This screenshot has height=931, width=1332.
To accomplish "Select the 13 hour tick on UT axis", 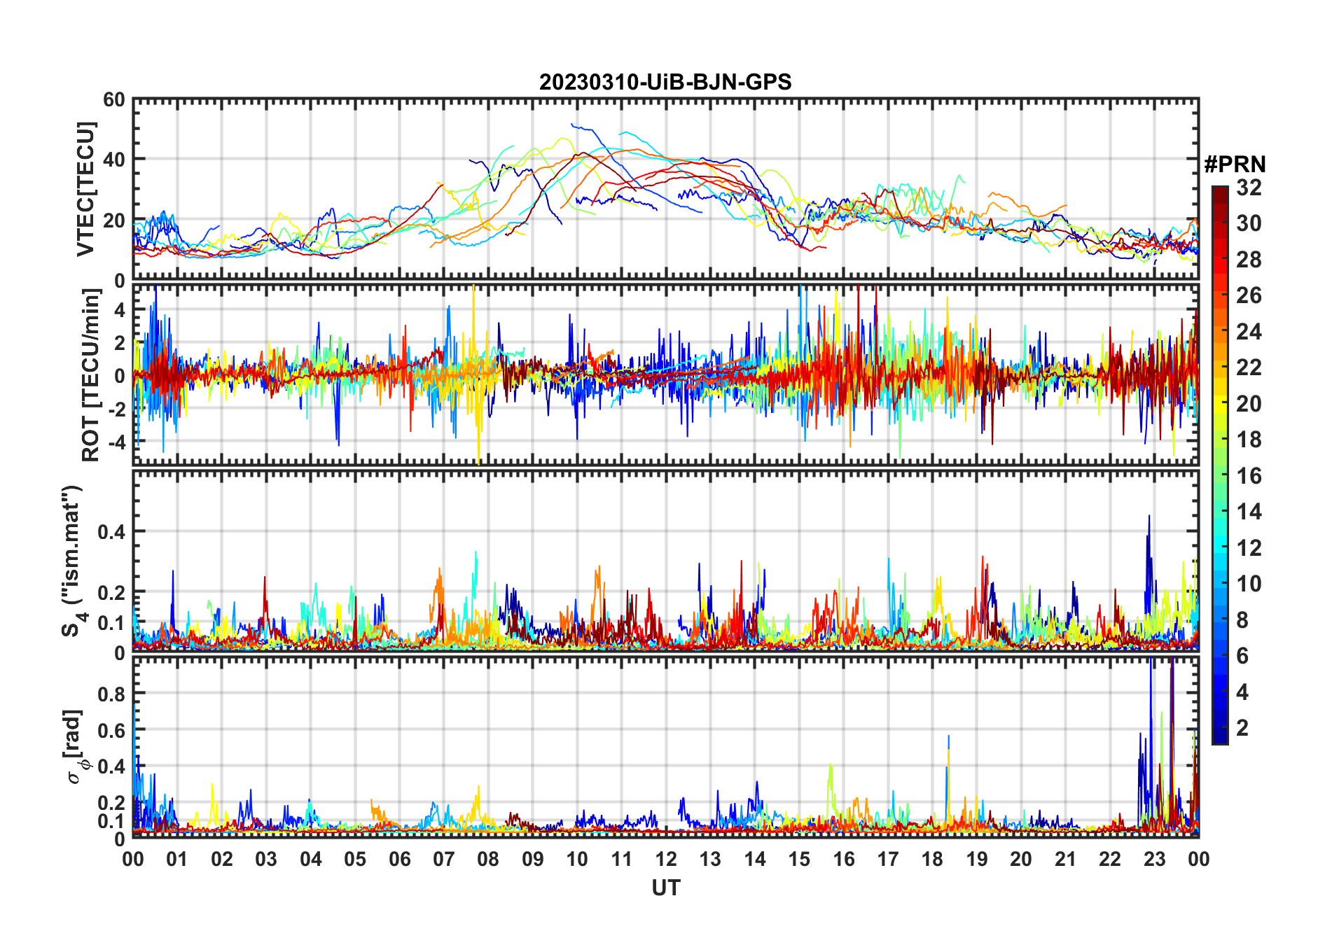I will tap(710, 860).
